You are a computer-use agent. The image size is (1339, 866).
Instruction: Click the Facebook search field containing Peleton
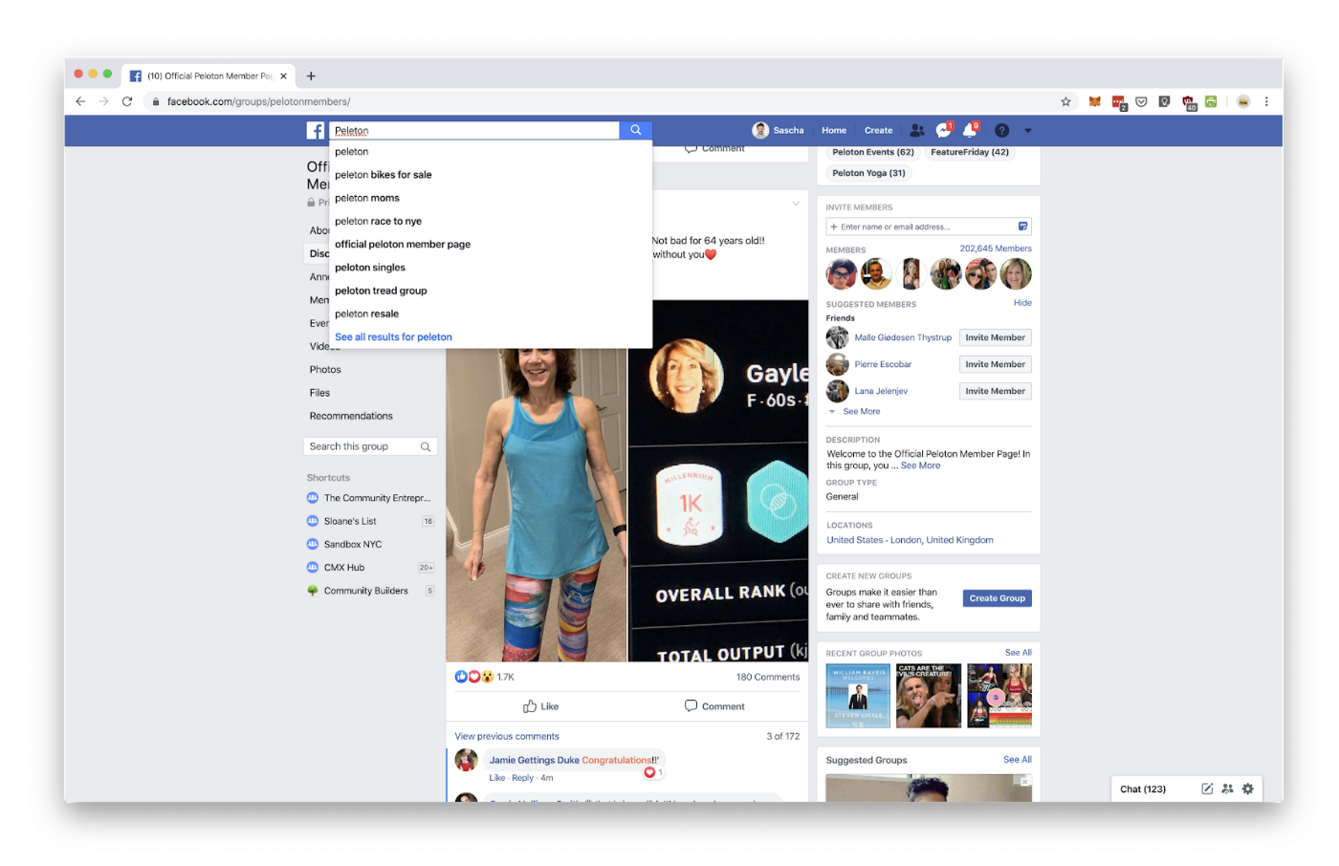coord(474,131)
